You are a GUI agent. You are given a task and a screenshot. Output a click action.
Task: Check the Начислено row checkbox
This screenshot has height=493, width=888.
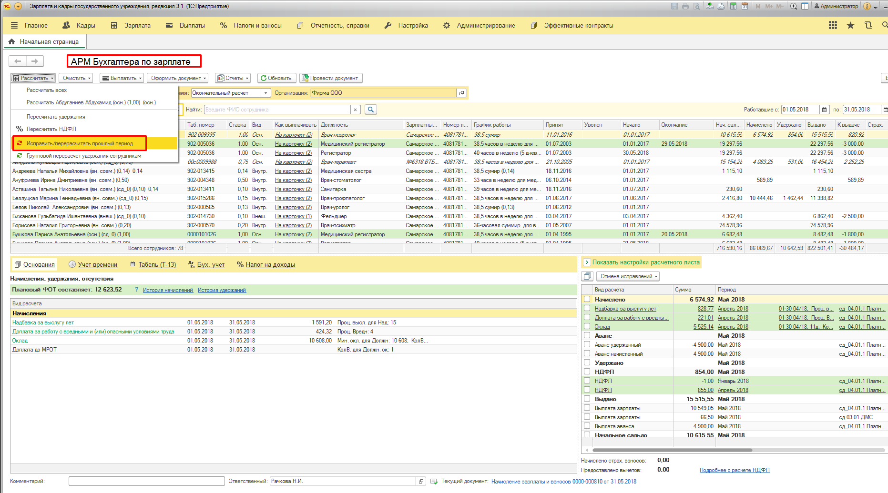click(587, 299)
